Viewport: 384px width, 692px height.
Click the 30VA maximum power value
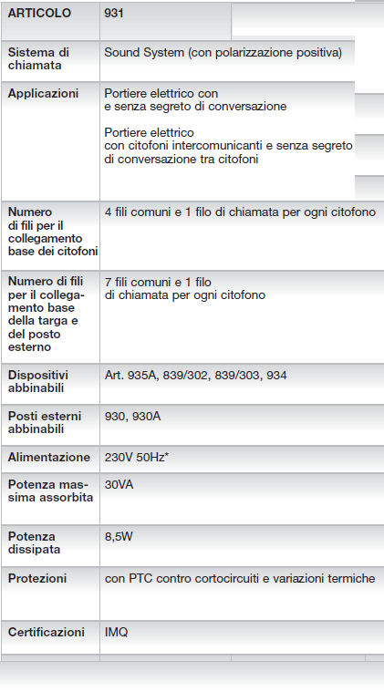coord(119,484)
